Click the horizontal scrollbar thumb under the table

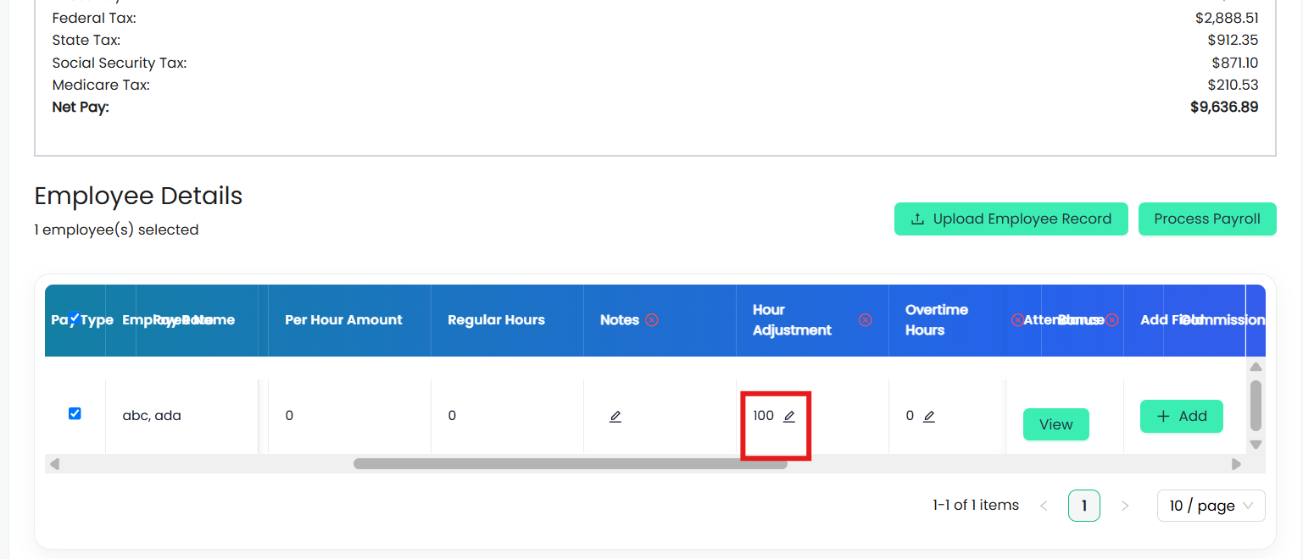tap(571, 464)
